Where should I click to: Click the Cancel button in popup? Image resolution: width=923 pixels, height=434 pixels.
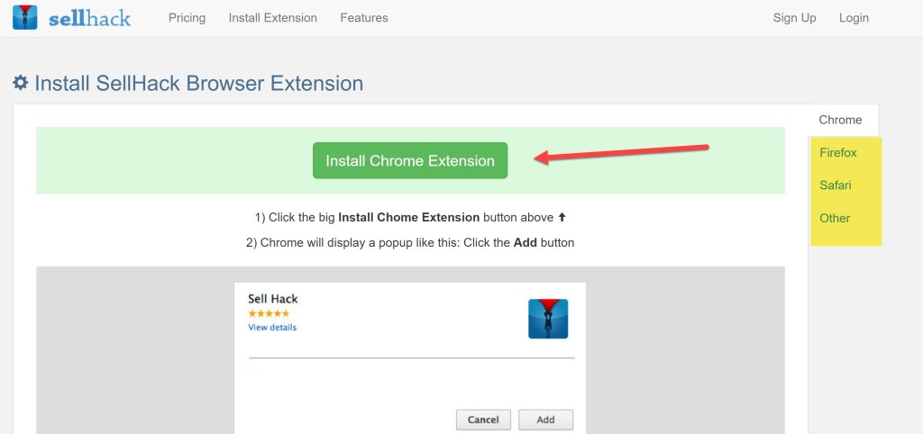(483, 420)
